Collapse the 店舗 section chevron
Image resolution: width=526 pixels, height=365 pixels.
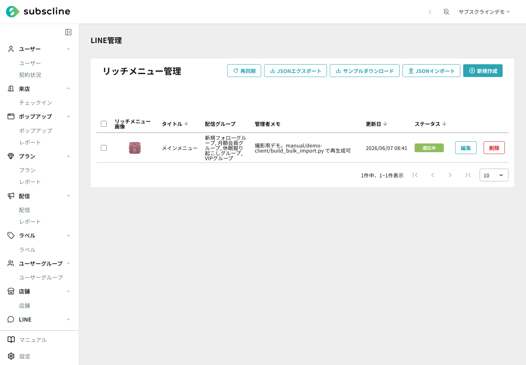coord(68,291)
